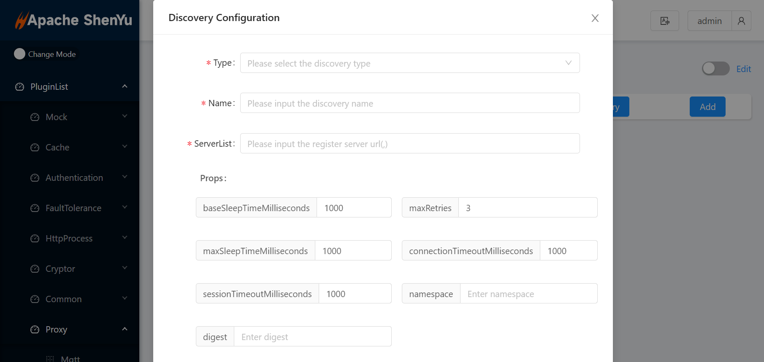The width and height of the screenshot is (764, 362).
Task: Enable the switch next to Edit
Action: point(715,69)
